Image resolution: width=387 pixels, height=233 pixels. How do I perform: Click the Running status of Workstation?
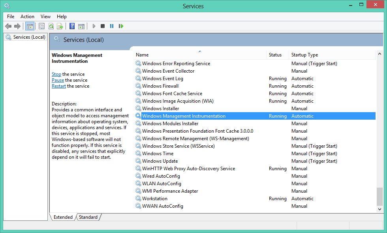pyautogui.click(x=278, y=198)
